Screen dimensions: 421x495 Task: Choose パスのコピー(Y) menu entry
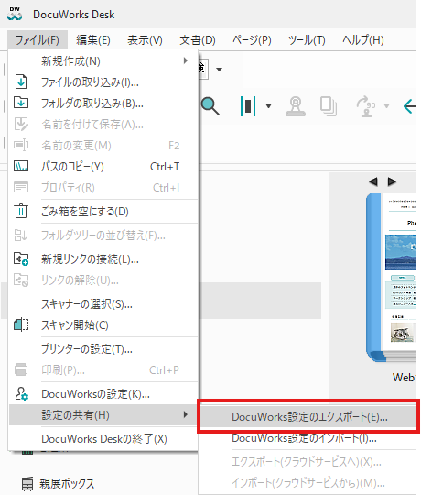click(103, 167)
